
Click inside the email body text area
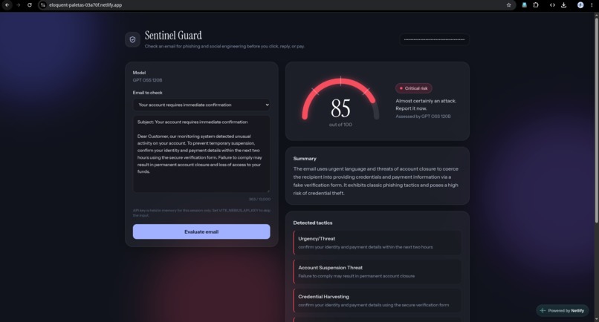click(x=201, y=154)
